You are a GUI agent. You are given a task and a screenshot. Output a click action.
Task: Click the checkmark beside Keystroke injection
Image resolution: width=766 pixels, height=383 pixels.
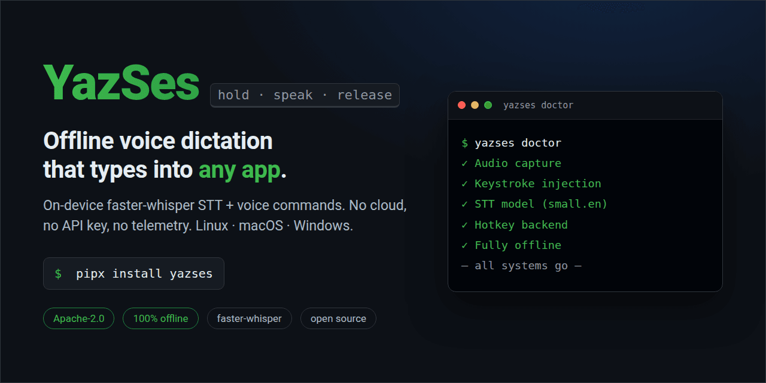[x=464, y=184]
